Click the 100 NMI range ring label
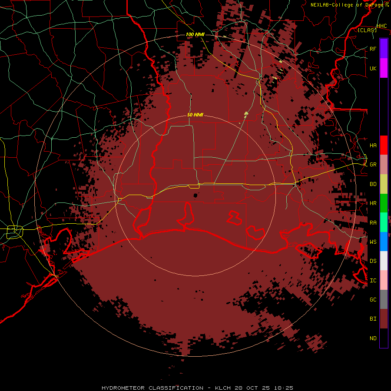This screenshot has height=391, width=391. pyautogui.click(x=195, y=34)
